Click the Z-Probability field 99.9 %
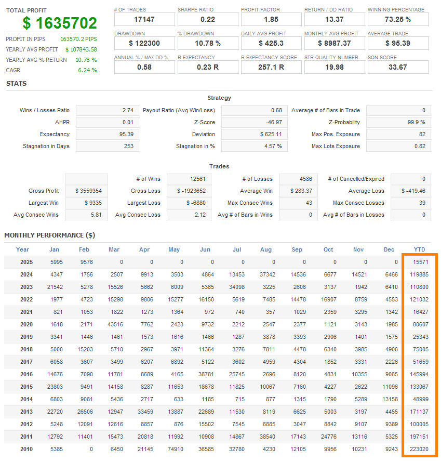The width and height of the screenshot is (441, 462). point(398,122)
